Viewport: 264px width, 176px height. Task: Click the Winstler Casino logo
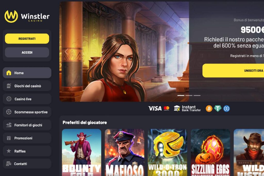tap(27, 16)
